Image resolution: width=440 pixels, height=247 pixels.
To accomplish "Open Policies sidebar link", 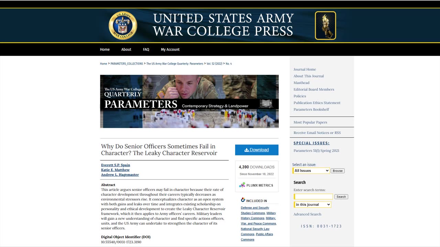I will tap(300, 96).
